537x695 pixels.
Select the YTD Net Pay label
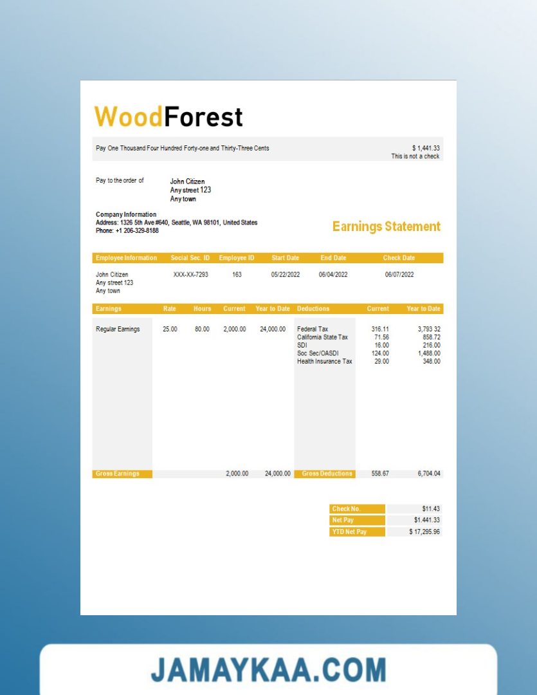[349, 532]
